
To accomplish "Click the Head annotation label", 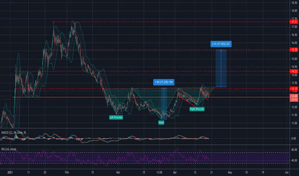I will (x=161, y=123).
